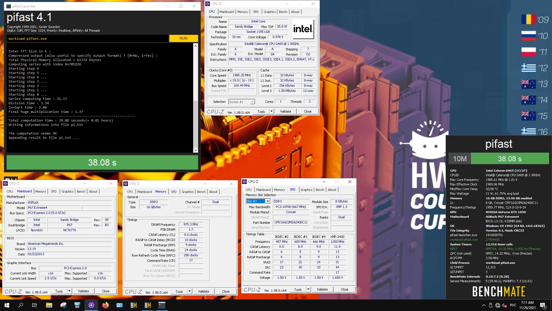The width and height of the screenshot is (552, 311).
Task: Click the BIOS Version L3.19 field
Action: (x=69, y=249)
